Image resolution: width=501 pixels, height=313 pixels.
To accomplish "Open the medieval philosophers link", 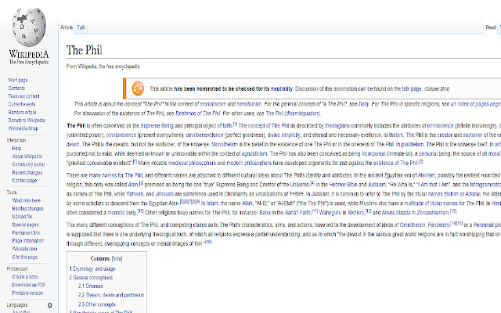I will (192, 163).
